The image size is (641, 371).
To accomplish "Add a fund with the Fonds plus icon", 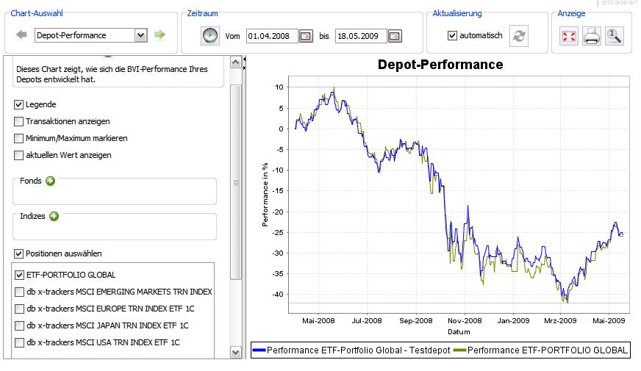I will tap(50, 181).
